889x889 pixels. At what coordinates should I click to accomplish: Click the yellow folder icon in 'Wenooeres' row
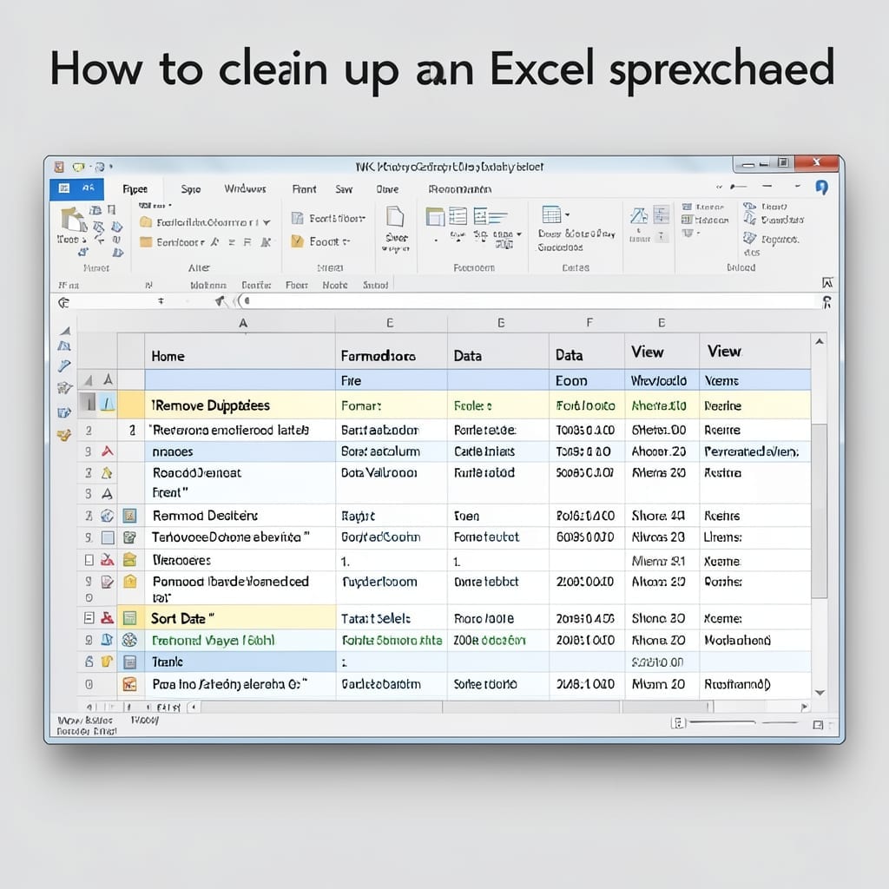tap(130, 560)
